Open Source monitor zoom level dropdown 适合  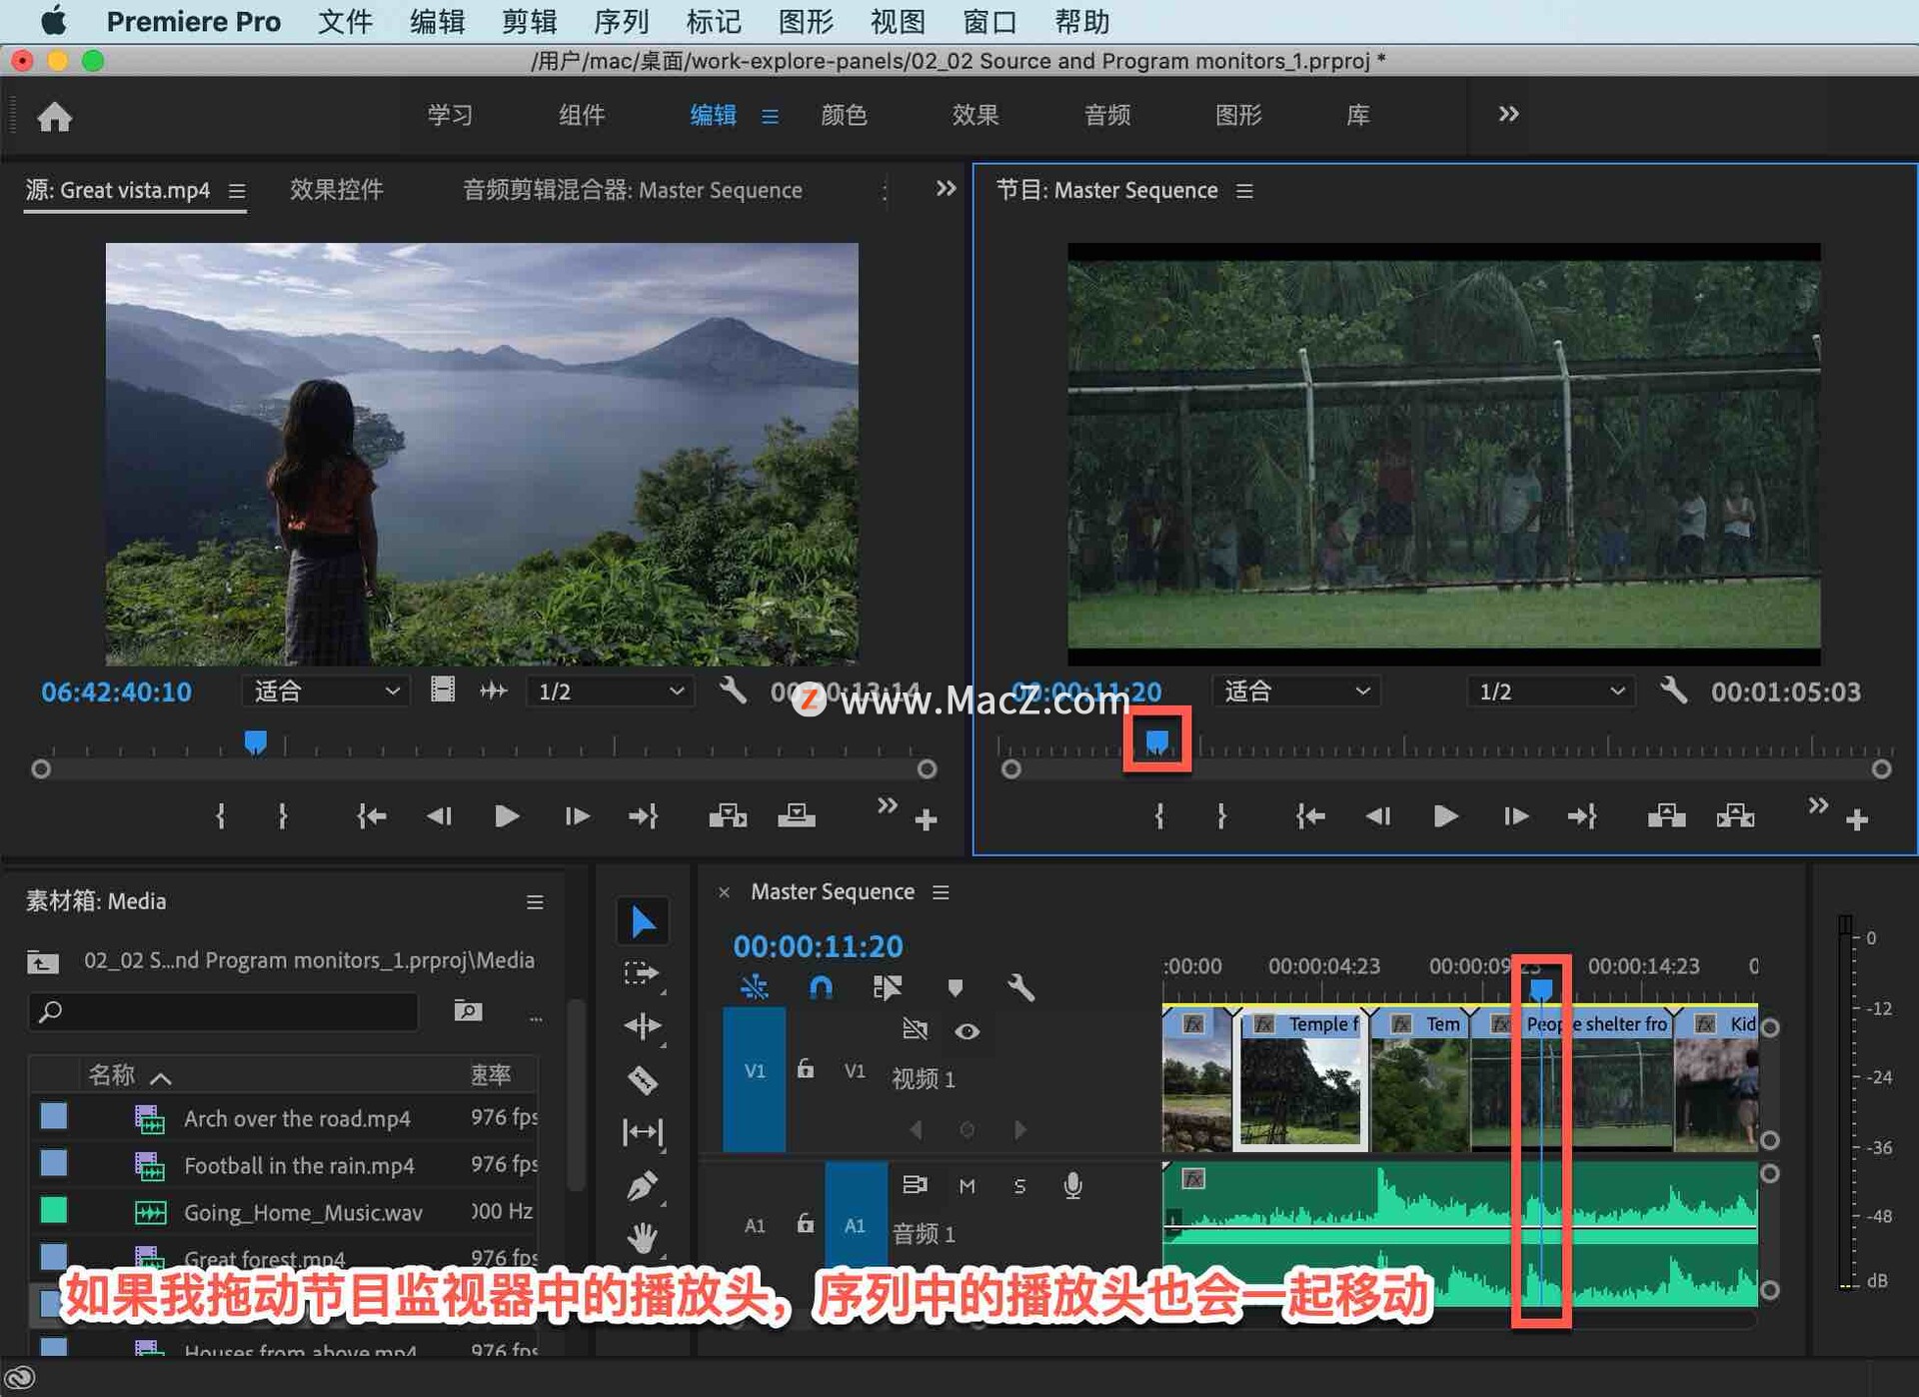tap(326, 691)
